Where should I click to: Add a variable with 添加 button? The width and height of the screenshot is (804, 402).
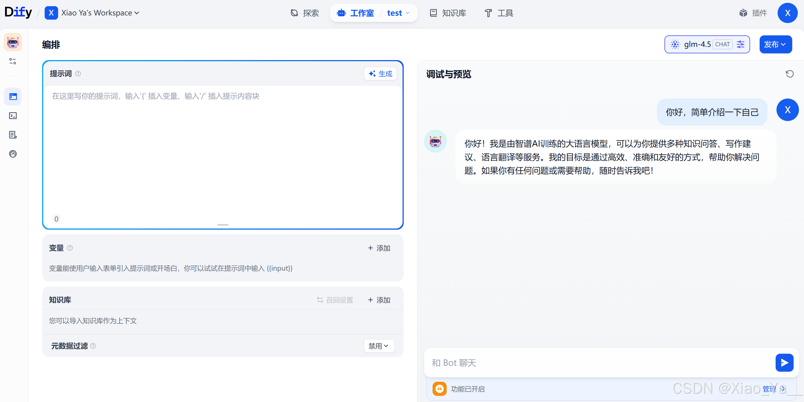point(379,248)
